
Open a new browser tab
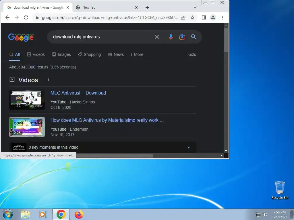point(147,7)
